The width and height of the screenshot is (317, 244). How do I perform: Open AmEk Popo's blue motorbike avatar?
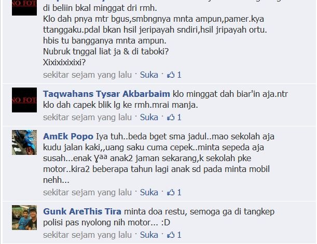(x=24, y=142)
